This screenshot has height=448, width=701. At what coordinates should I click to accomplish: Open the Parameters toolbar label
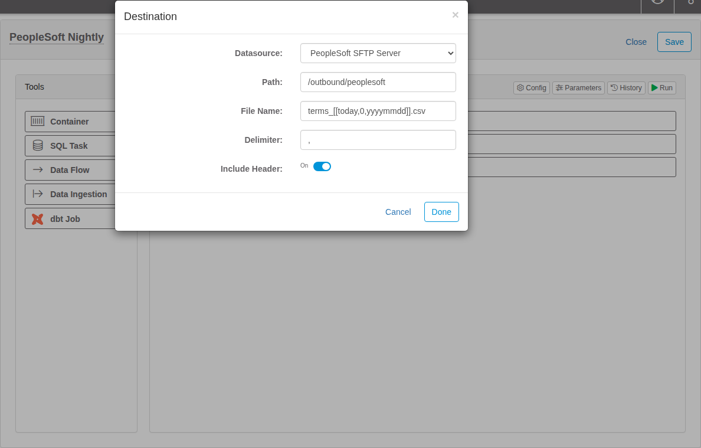[x=583, y=87]
